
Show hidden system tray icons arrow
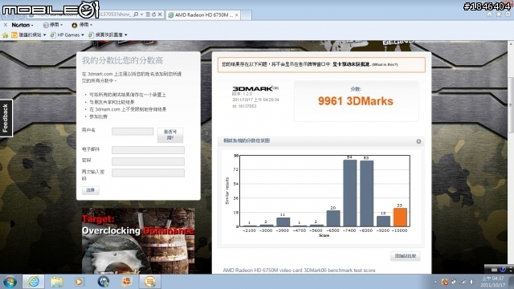435,282
